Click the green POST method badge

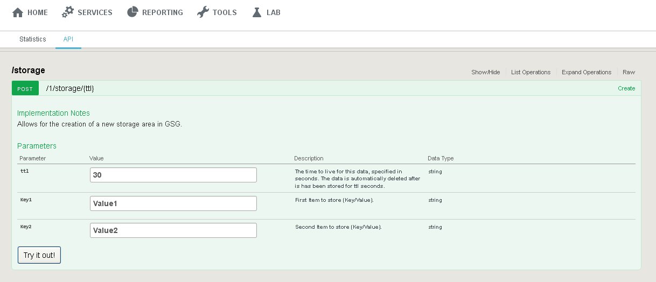[x=25, y=88]
